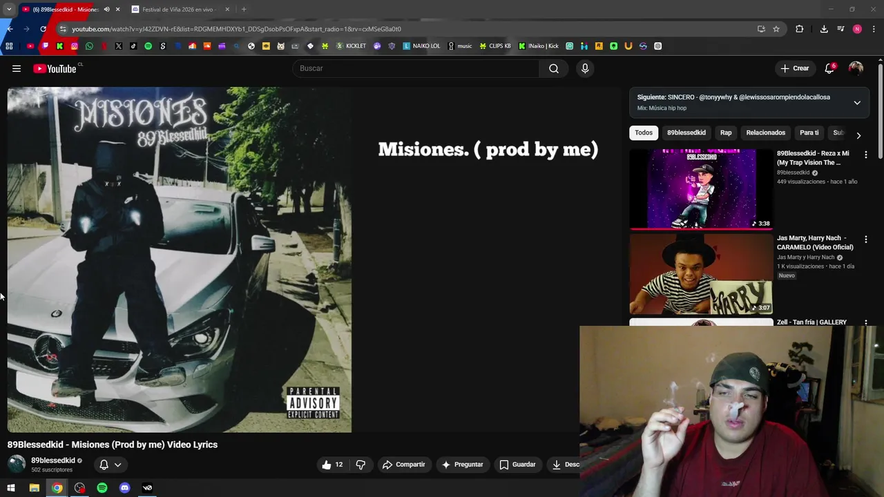
Task: Bookmark this page with star icon
Action: pyautogui.click(x=776, y=29)
